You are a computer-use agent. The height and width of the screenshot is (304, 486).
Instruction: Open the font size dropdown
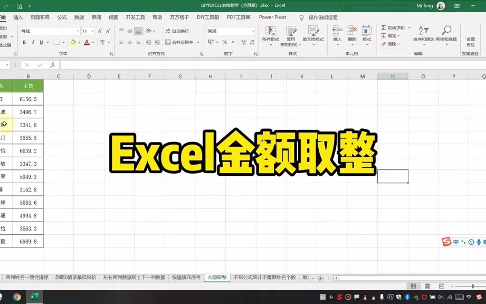(x=91, y=31)
